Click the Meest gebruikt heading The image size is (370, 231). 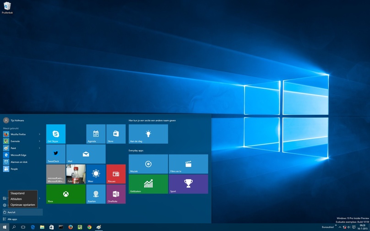pos(11,129)
